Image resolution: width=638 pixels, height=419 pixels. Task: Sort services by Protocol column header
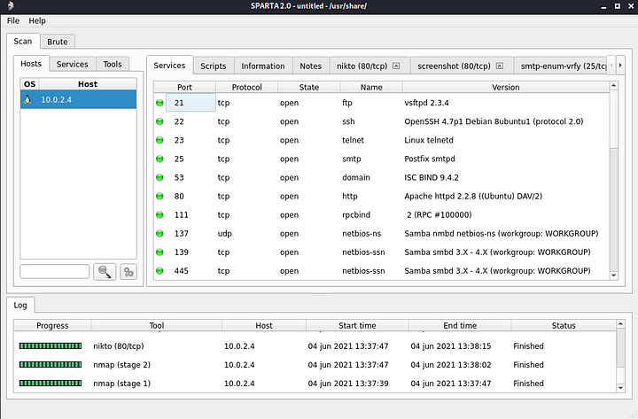tap(247, 87)
